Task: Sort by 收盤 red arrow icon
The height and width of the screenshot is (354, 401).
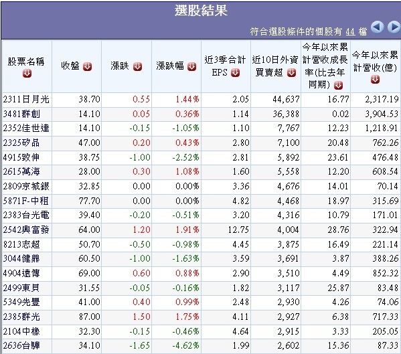Action: 87,66
